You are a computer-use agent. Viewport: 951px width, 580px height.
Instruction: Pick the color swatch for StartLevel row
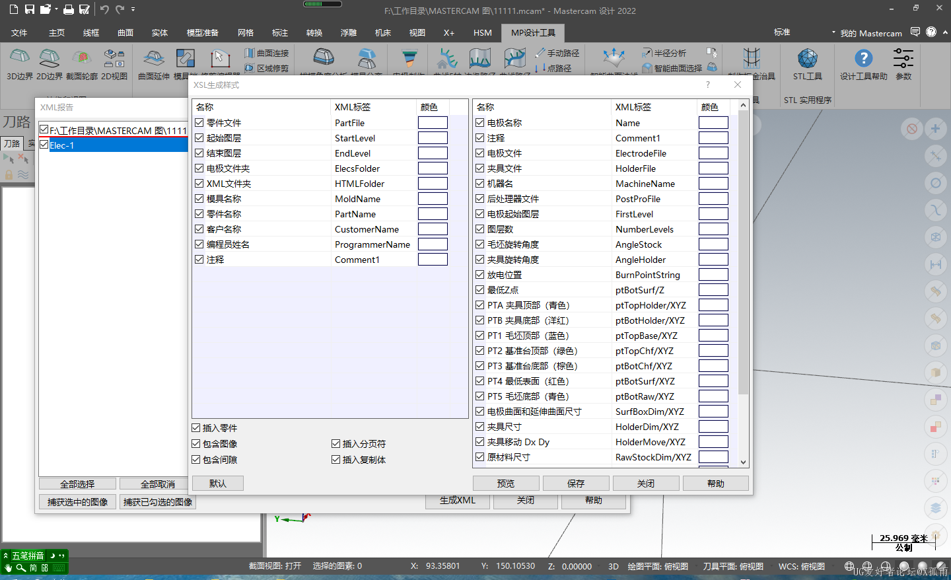click(433, 137)
